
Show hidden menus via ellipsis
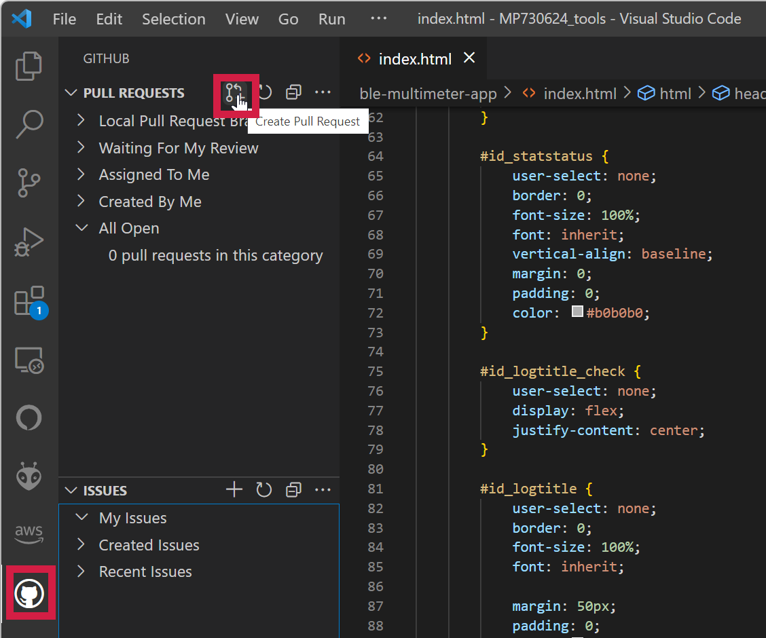click(x=379, y=18)
